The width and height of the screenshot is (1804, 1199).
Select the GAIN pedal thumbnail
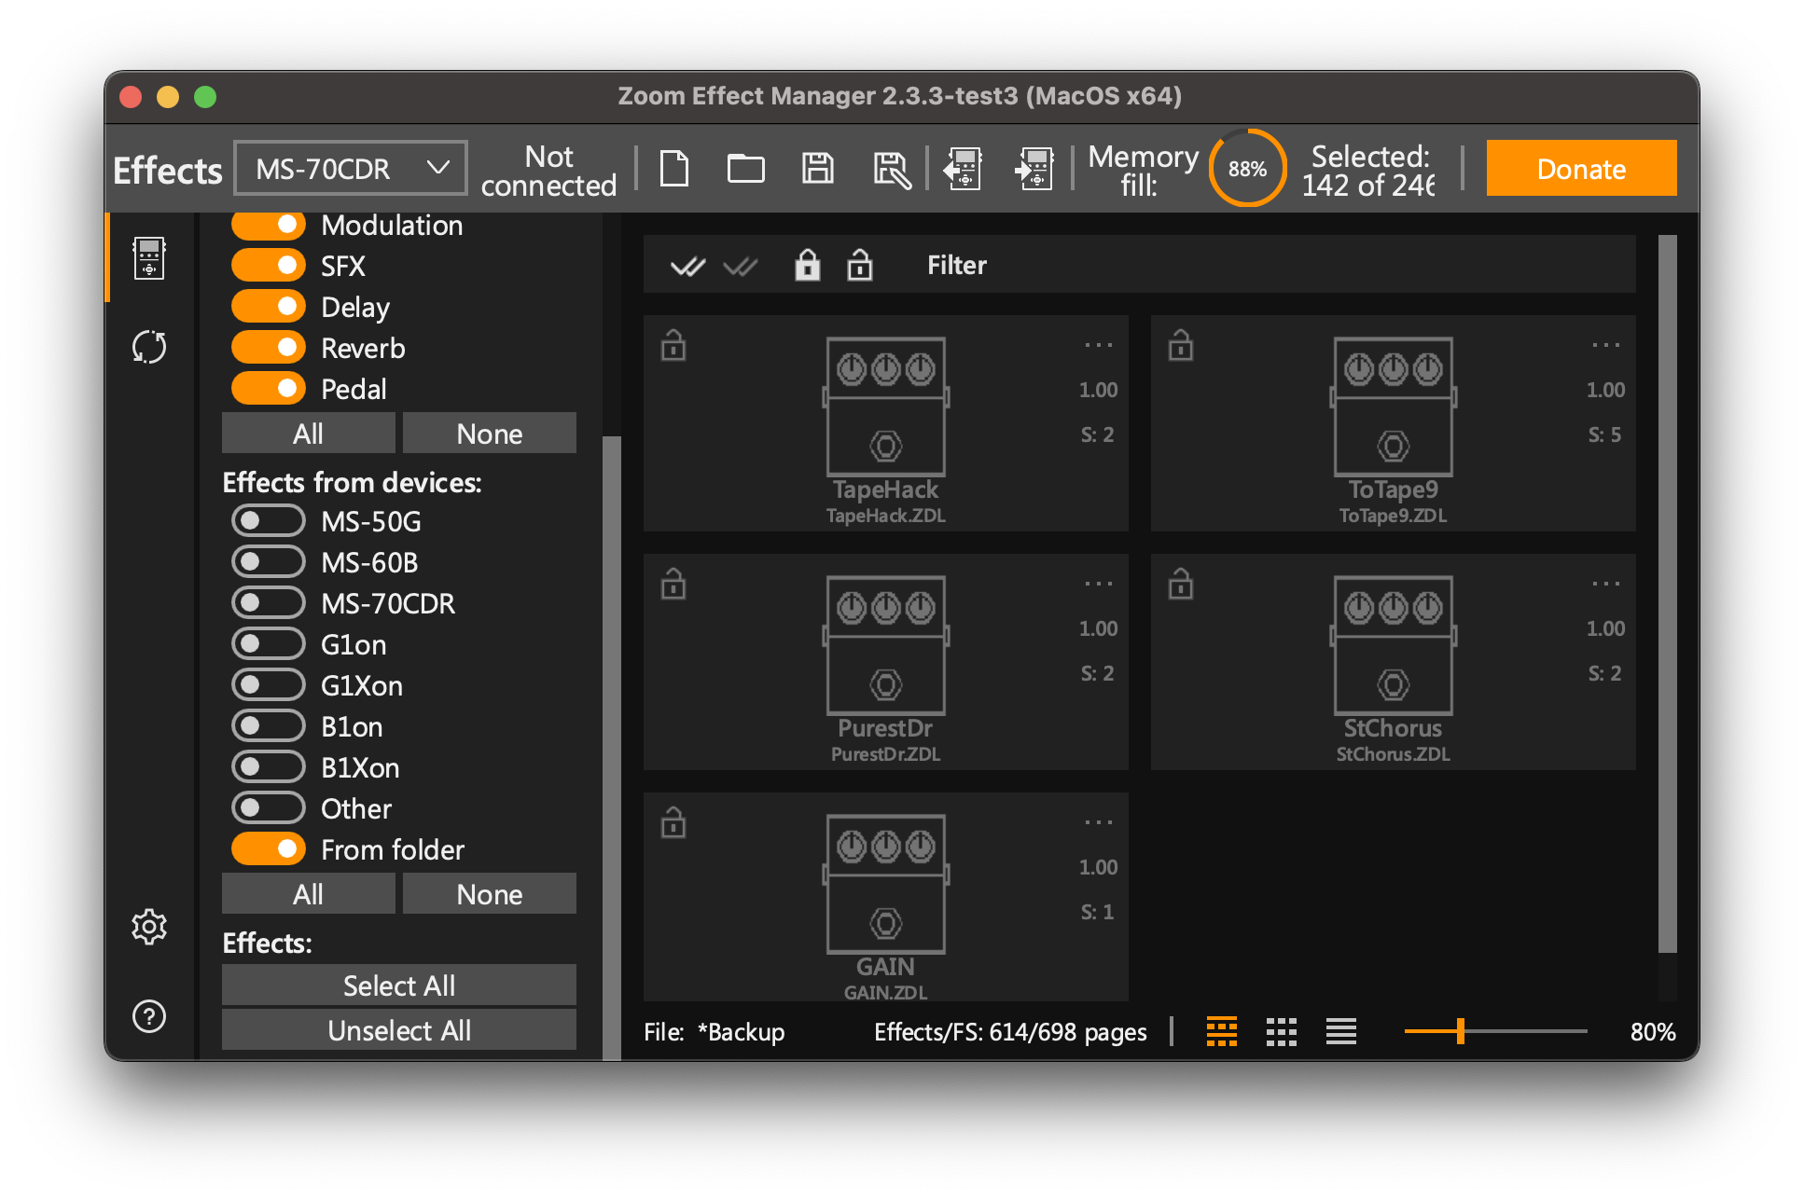885,884
